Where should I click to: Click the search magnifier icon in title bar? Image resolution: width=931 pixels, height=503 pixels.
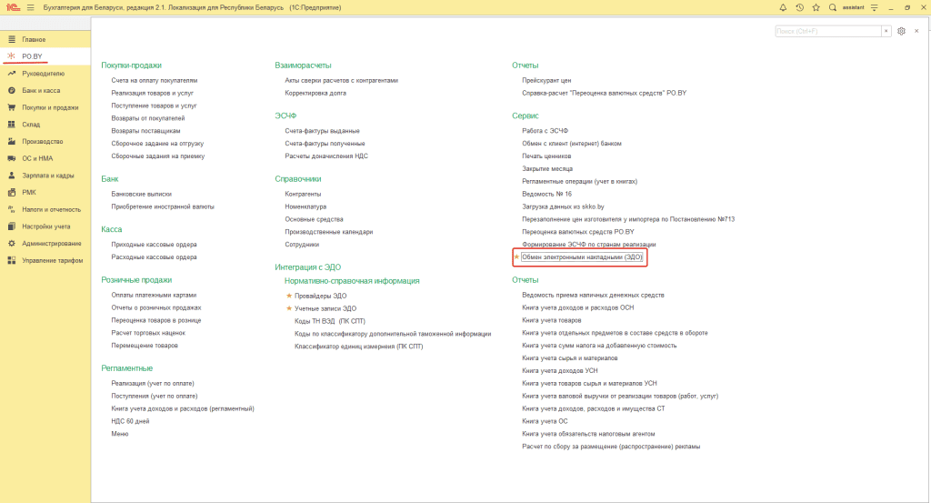coord(833,7)
